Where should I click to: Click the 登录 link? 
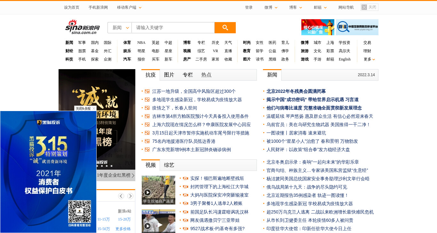pyautogui.click(x=249, y=7)
